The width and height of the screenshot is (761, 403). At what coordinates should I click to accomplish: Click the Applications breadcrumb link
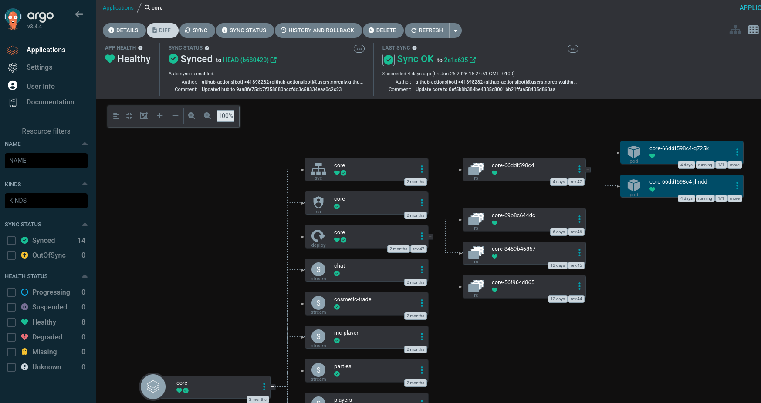point(118,8)
